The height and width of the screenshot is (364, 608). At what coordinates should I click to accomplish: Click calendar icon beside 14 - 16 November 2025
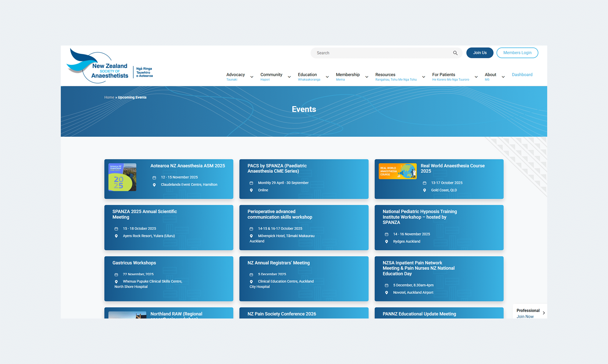(x=386, y=234)
